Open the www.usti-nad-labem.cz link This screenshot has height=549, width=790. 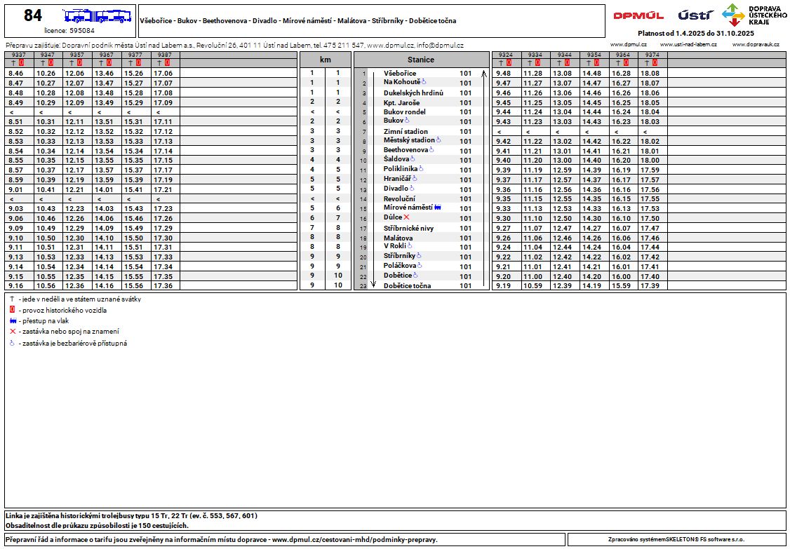coord(688,45)
